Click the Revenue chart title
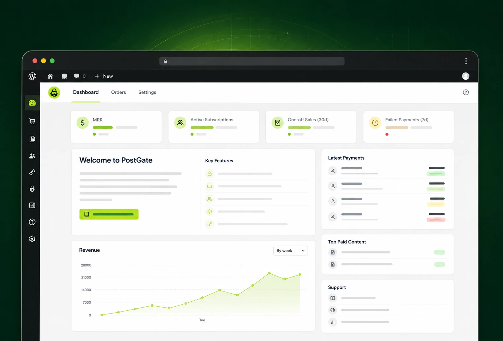503x341 pixels. click(89, 250)
